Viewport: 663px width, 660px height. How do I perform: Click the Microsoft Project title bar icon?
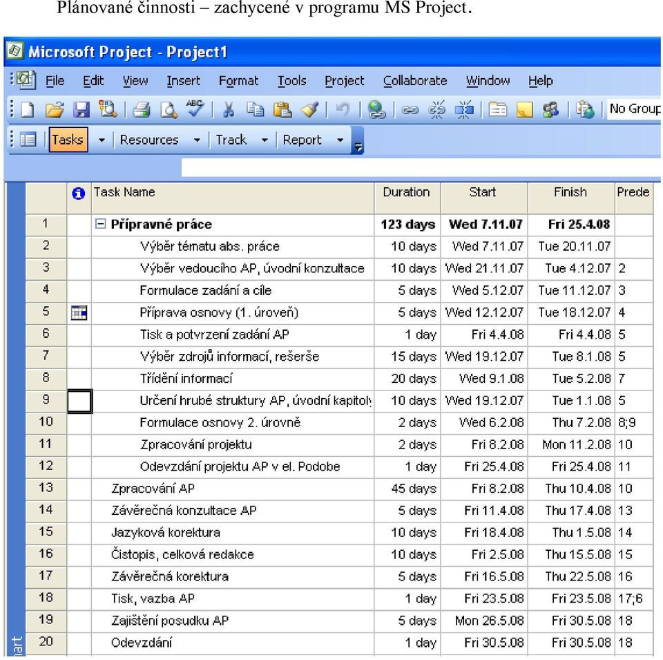[15, 51]
